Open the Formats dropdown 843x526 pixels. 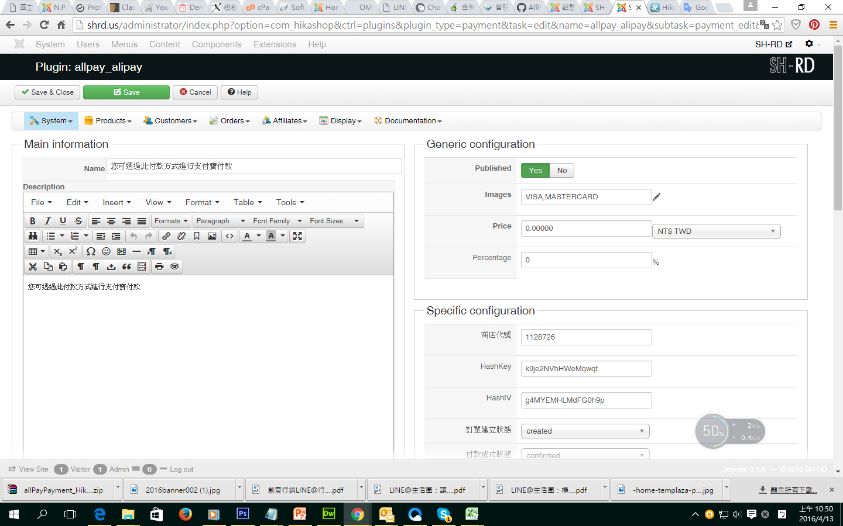coord(171,221)
